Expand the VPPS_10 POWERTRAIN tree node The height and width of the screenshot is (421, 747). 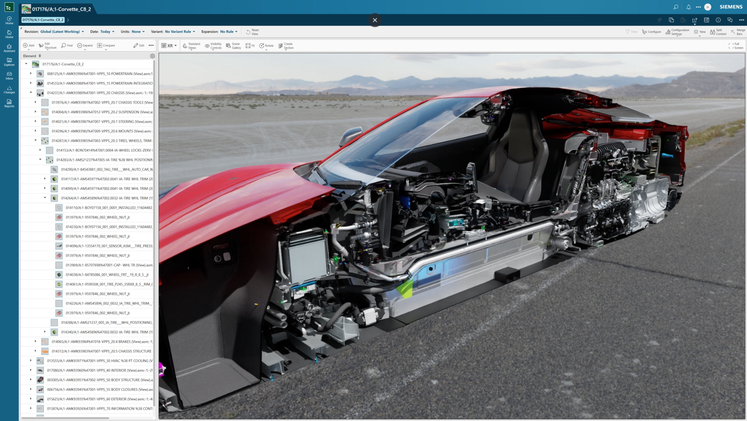(x=31, y=73)
